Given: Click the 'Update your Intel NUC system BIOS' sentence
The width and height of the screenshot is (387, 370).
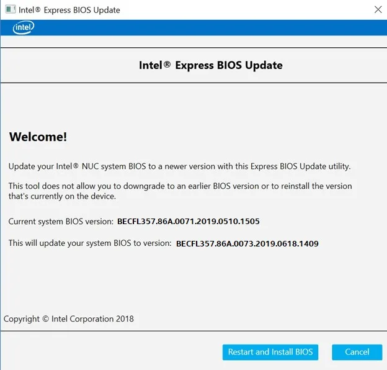Looking at the screenshot, I should click(x=179, y=166).
